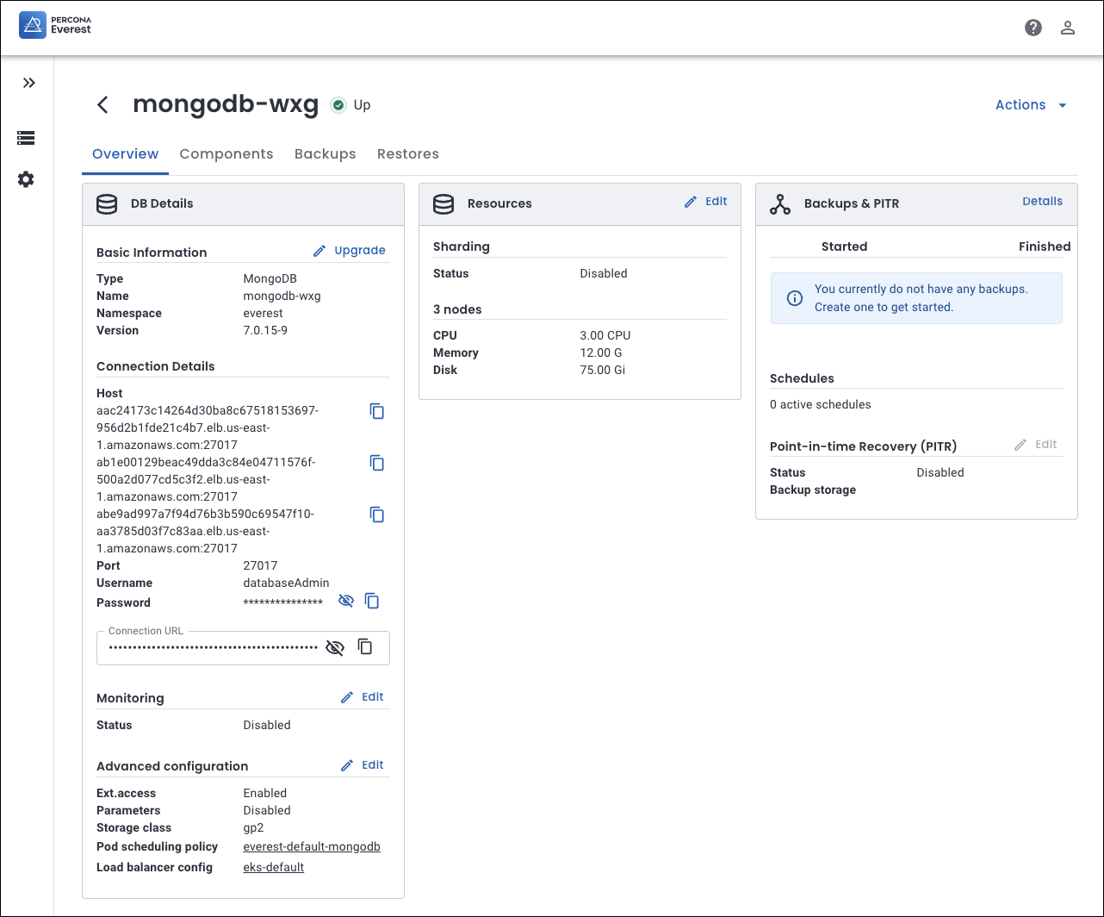Click into the Connection URL field
Viewport: 1104px width, 917px height.
(x=213, y=647)
